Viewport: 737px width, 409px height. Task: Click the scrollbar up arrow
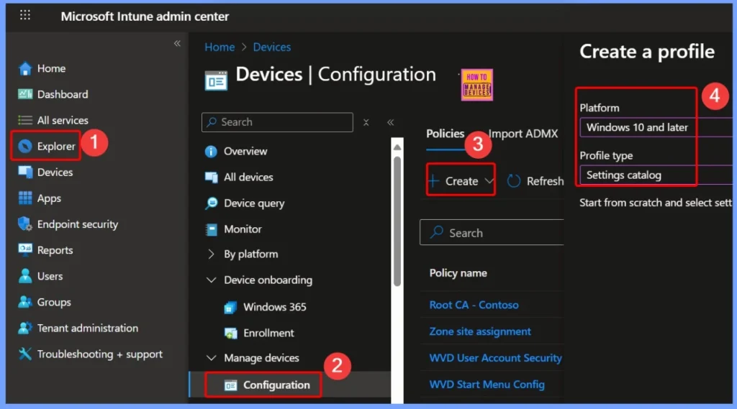click(x=397, y=147)
